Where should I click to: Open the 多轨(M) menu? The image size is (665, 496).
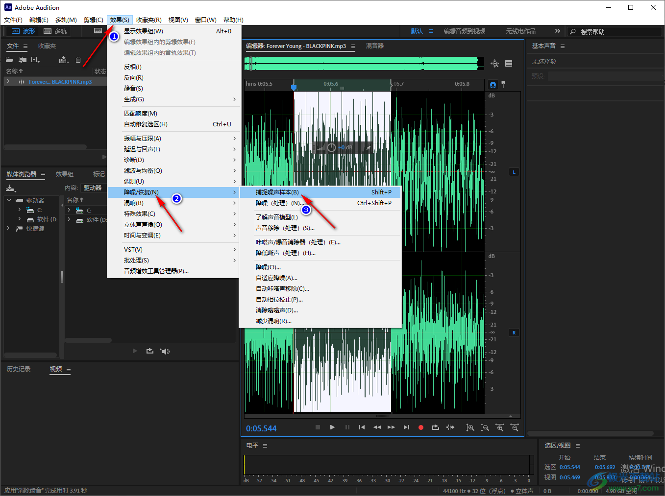point(66,20)
